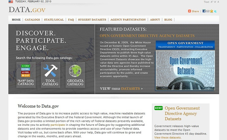
Task: Click the red Share plus icon
Action: [189, 11]
